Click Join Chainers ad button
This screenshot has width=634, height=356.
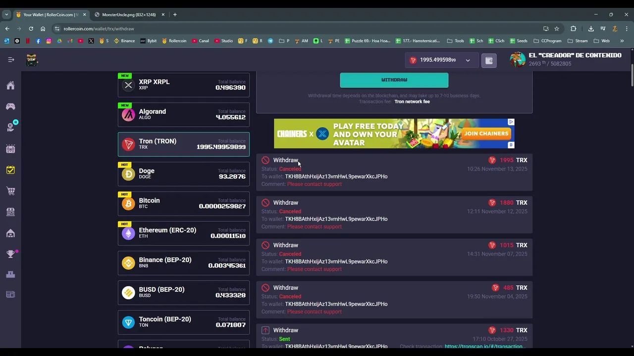(x=486, y=133)
